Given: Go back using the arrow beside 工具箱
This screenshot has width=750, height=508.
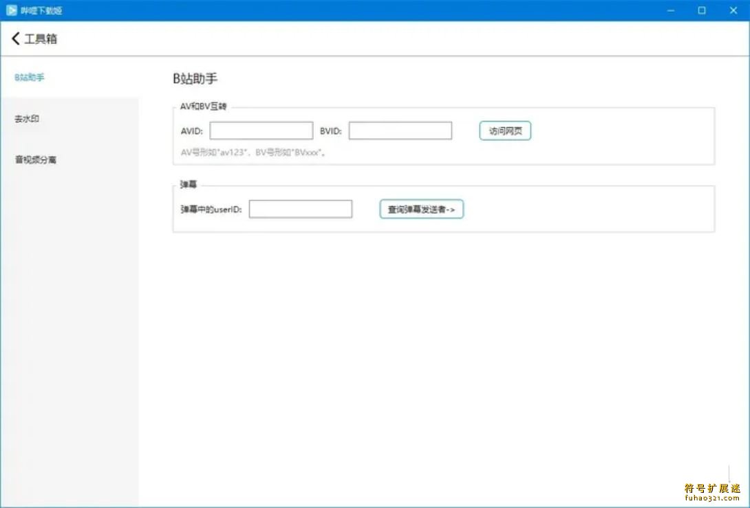Looking at the screenshot, I should click(x=16, y=38).
